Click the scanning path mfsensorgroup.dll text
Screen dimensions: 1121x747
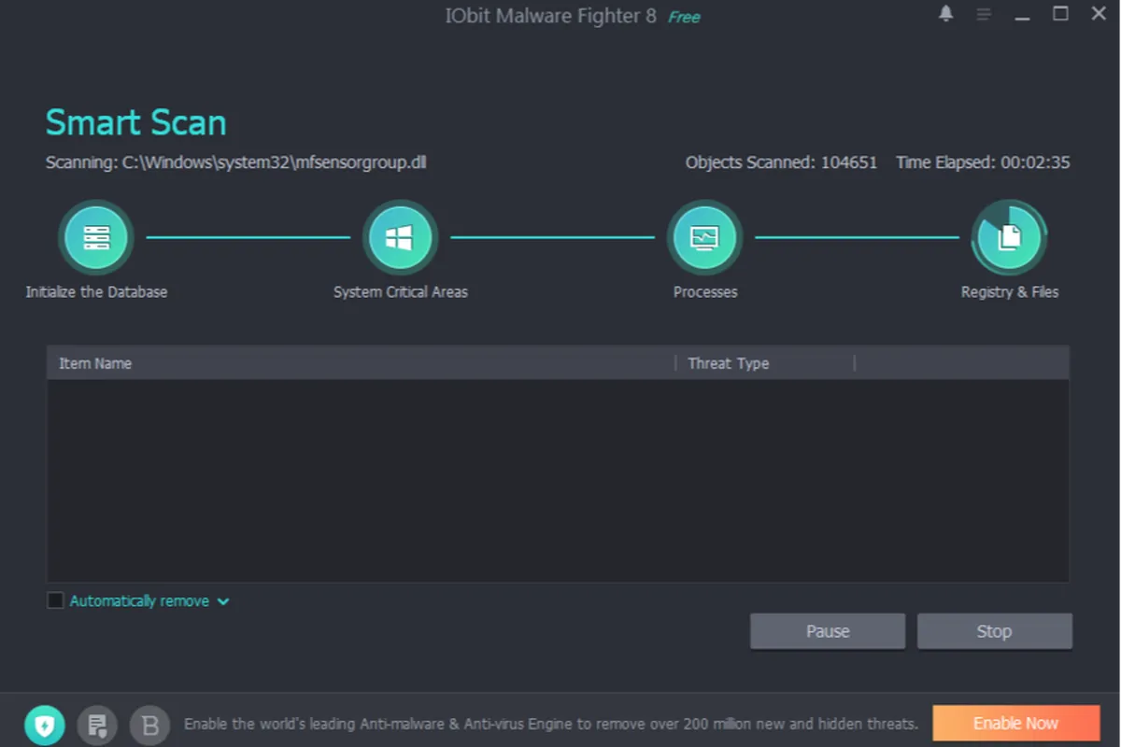[x=236, y=162]
